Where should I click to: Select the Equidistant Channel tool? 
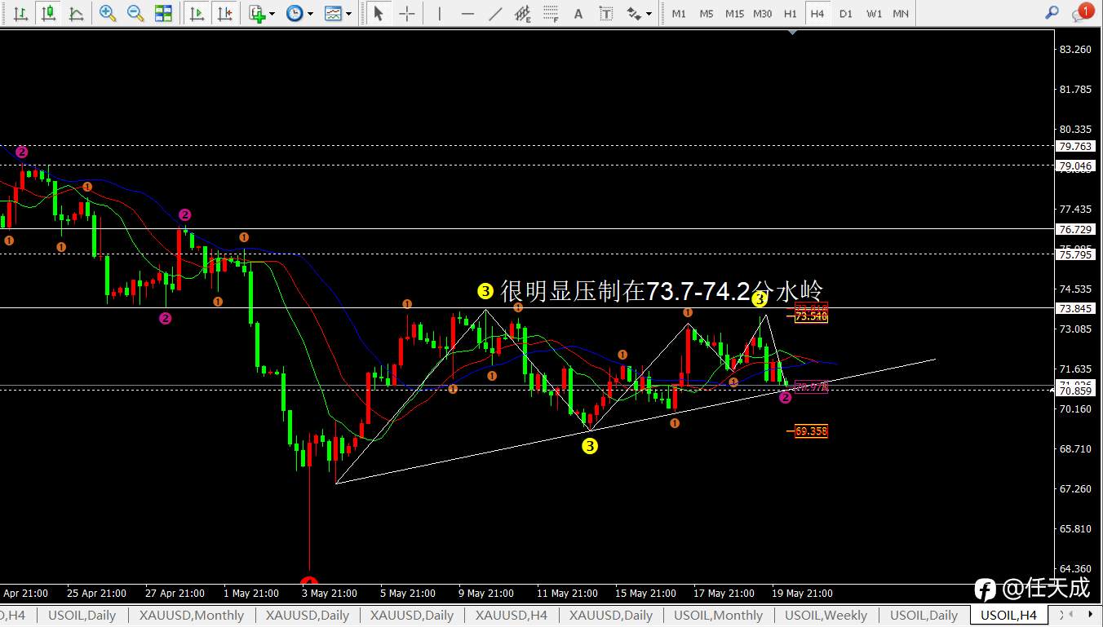(x=523, y=13)
